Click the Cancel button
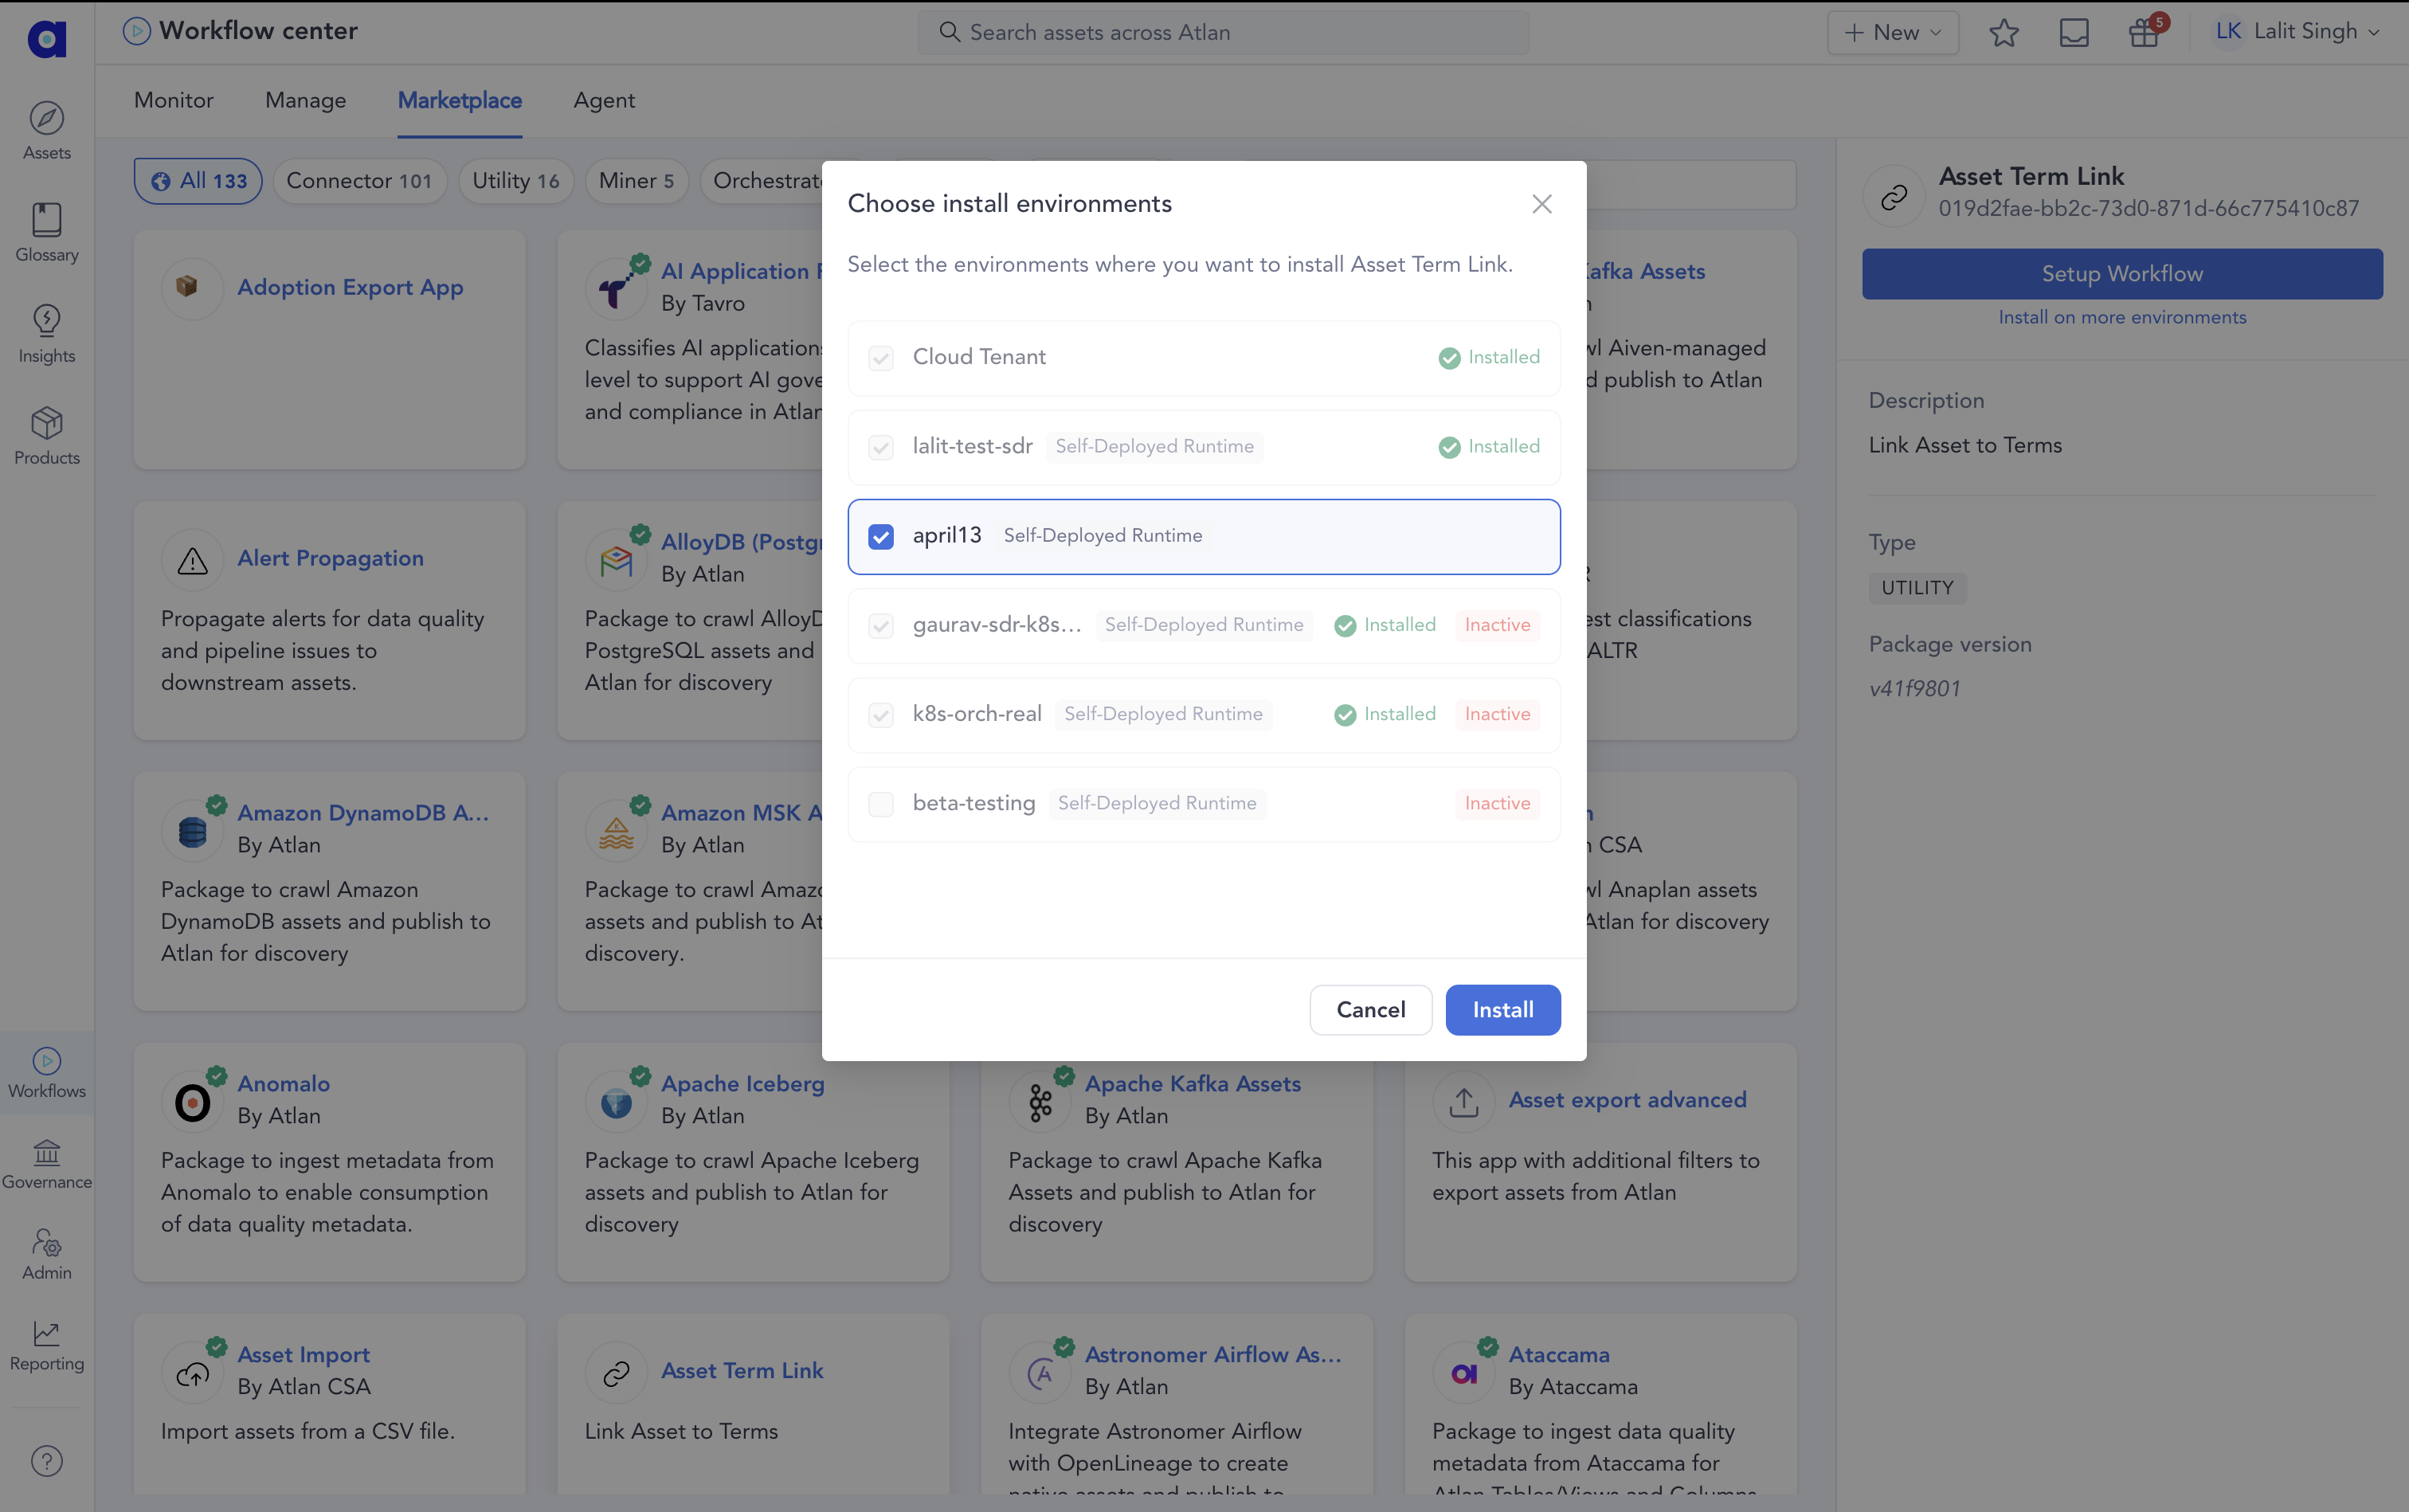This screenshot has height=1512, width=2409. pos(1370,1009)
